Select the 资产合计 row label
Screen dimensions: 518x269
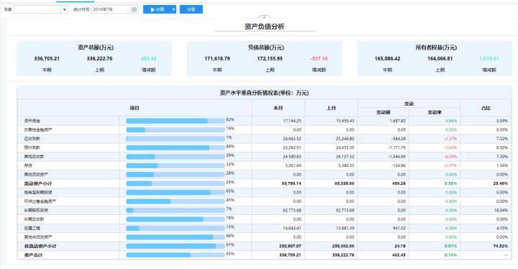pyautogui.click(x=33, y=255)
